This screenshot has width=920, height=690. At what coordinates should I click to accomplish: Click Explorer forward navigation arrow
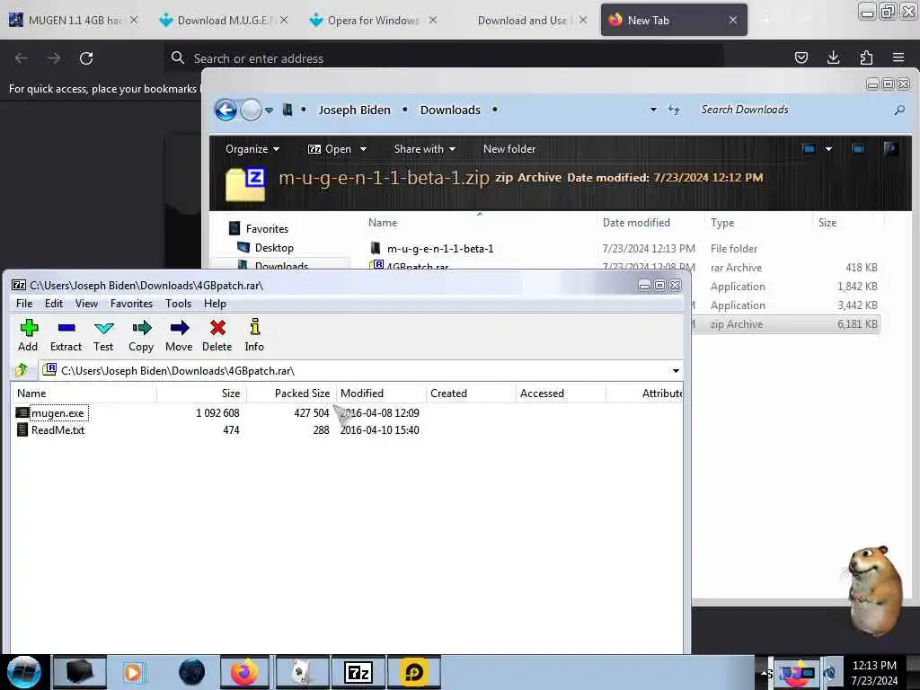tap(252, 110)
